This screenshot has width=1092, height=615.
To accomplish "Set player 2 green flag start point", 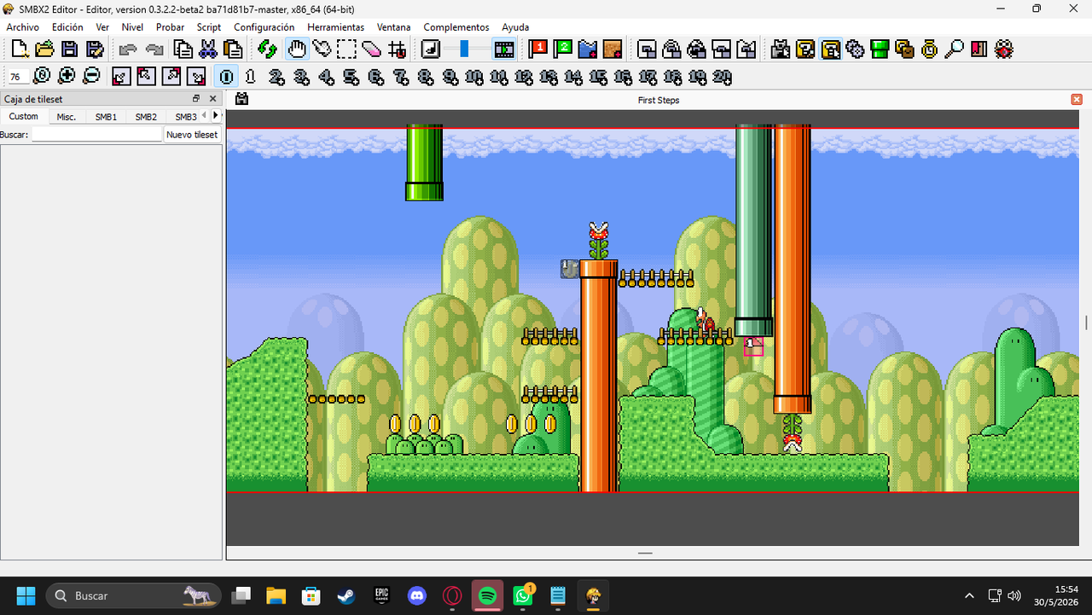I will pyautogui.click(x=563, y=49).
